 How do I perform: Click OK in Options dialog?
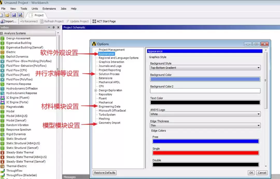coord(251,173)
